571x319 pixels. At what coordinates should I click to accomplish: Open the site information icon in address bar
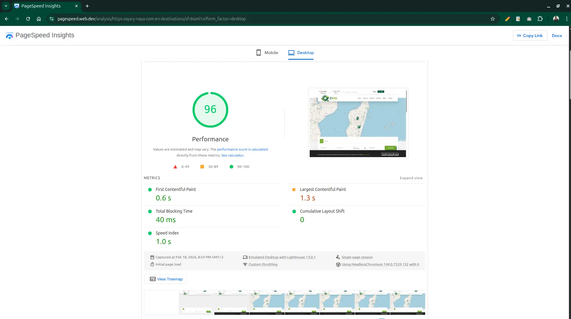point(52,19)
